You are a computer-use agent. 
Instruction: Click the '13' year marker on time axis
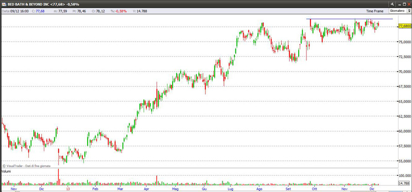[68, 189]
